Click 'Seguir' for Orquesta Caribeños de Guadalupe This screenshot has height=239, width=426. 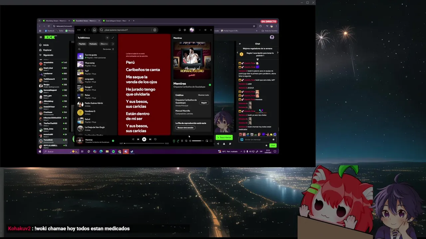coord(204,103)
